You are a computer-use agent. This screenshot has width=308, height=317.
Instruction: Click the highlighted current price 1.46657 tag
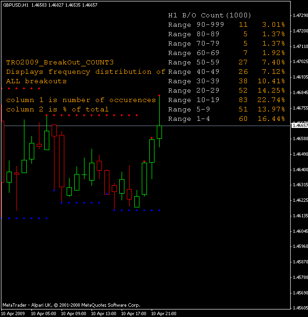[300, 125]
